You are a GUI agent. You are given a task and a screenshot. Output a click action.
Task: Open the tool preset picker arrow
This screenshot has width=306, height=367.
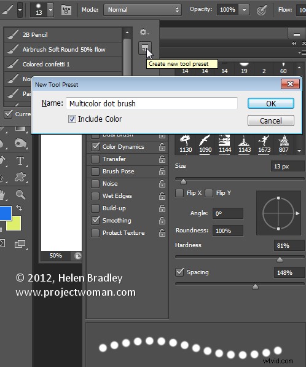pyautogui.click(x=20, y=10)
